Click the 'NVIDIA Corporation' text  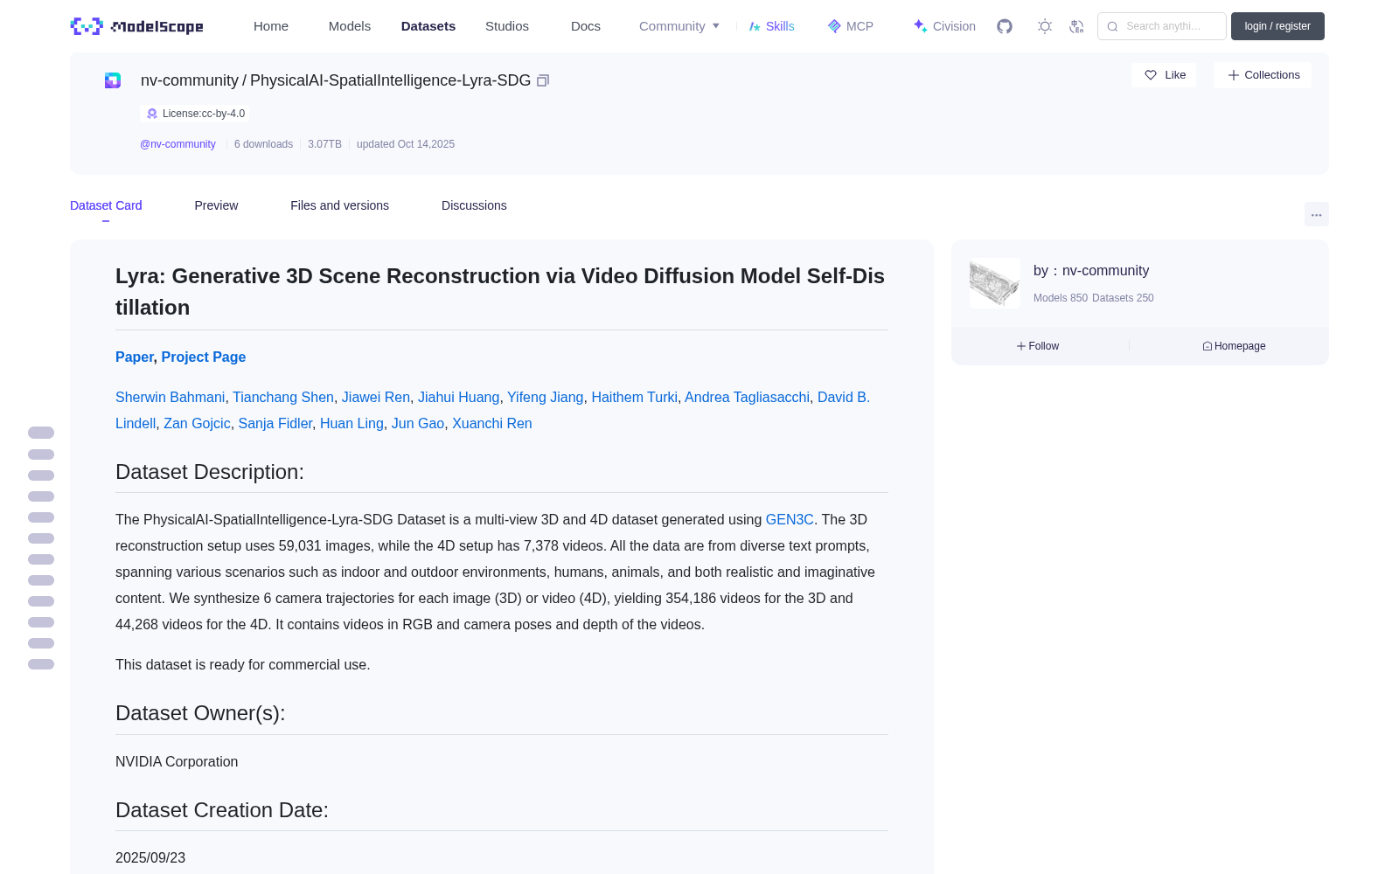tap(177, 762)
